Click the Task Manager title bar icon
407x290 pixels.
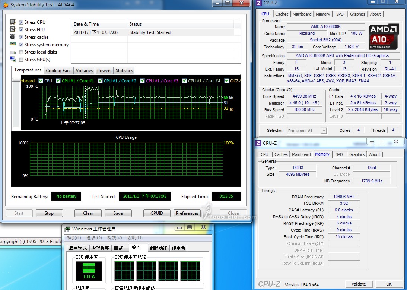(67, 229)
